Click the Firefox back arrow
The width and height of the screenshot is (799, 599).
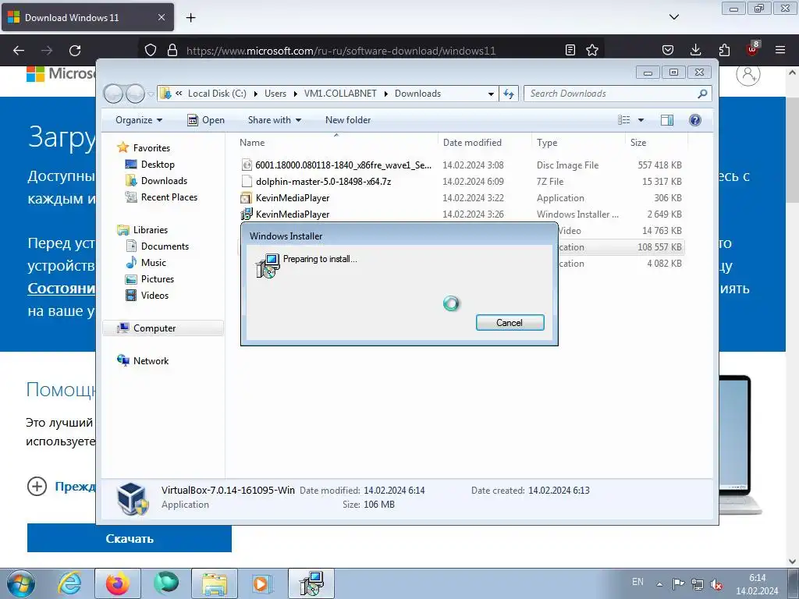(x=19, y=51)
